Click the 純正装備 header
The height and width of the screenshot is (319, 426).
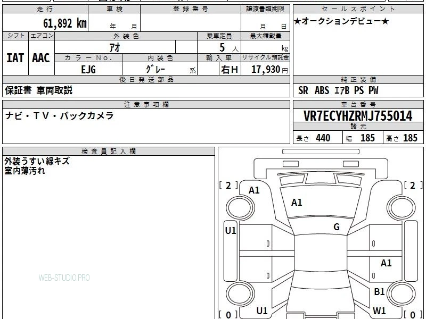coord(358,79)
